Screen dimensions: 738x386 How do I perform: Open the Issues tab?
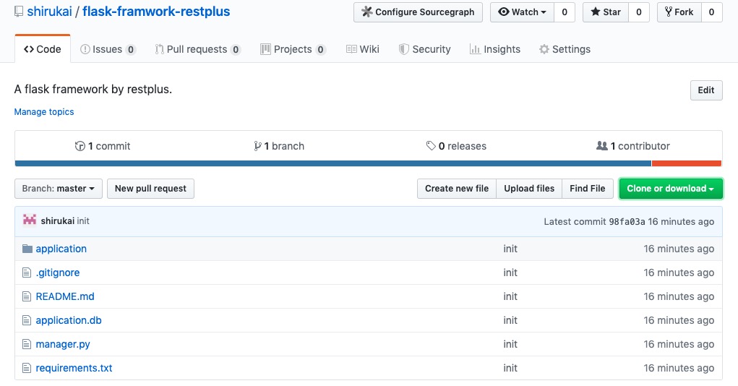coord(108,49)
